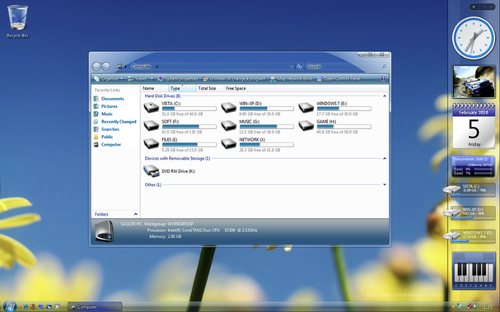Collapse the Devices with Removable Storage group
The width and height of the screenshot is (500, 312).
(x=385, y=158)
